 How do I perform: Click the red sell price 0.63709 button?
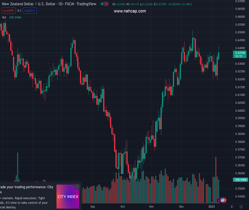(x=8, y=10)
